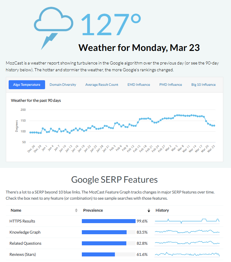Viewport: 231px width, 262px height.
Task: Click the Reviews (Stars) prevalence bar
Action: pos(98,254)
